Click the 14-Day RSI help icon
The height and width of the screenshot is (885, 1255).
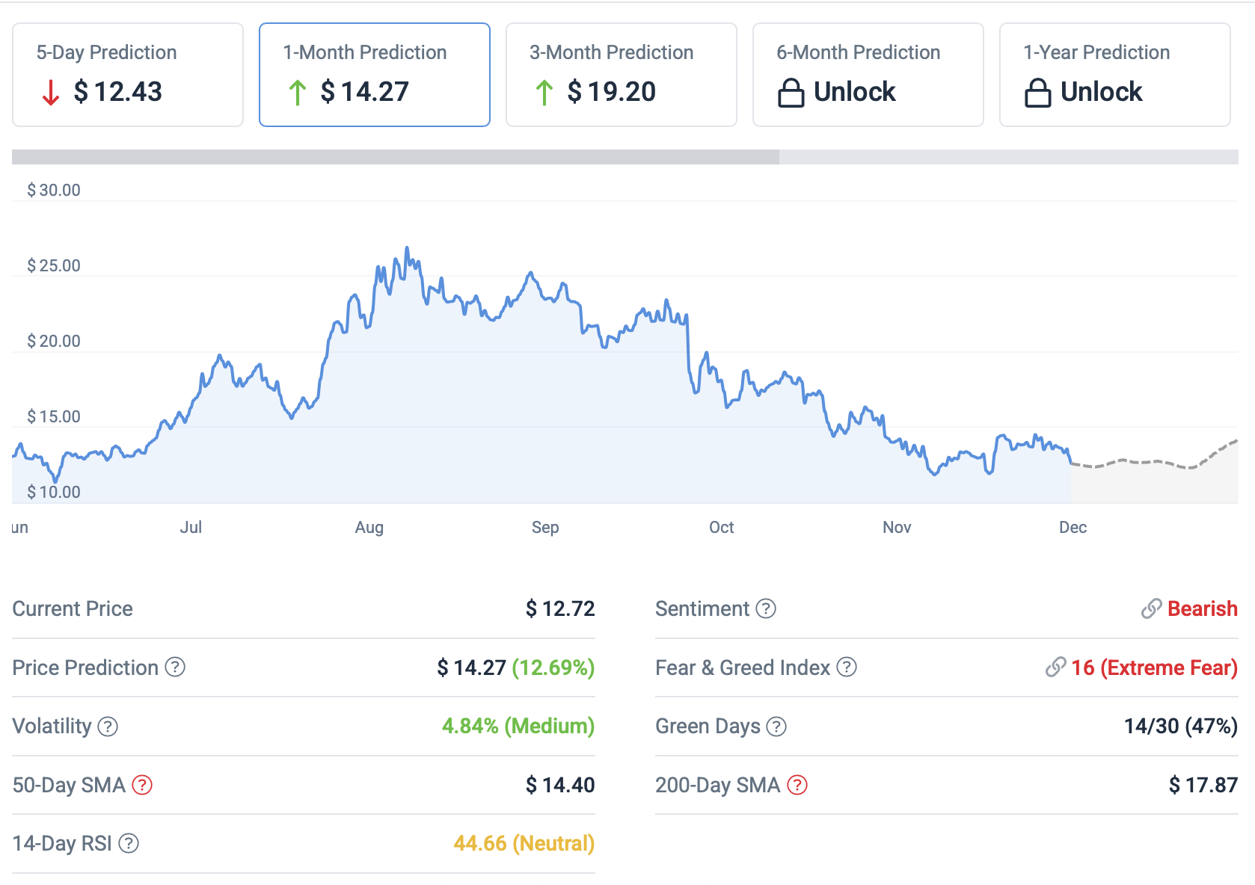(x=129, y=843)
